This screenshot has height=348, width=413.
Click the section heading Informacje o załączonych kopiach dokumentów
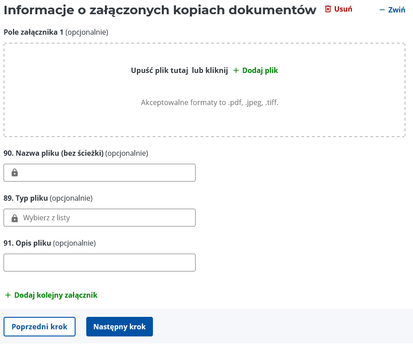coord(160,10)
